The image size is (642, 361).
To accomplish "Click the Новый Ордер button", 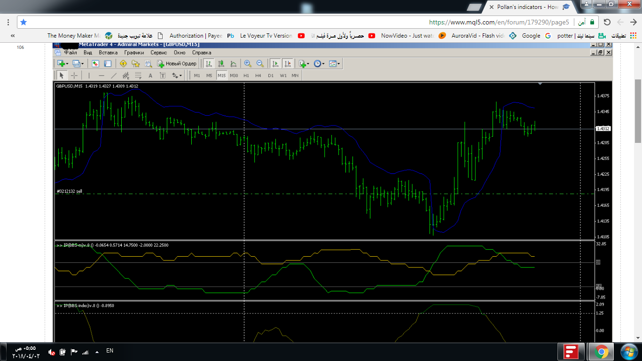I will [x=177, y=63].
